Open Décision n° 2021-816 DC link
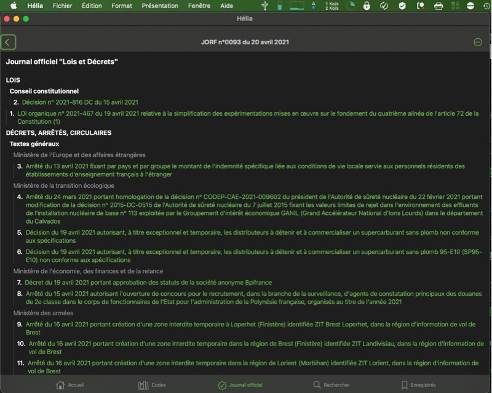The width and height of the screenshot is (492, 393). 80,102
